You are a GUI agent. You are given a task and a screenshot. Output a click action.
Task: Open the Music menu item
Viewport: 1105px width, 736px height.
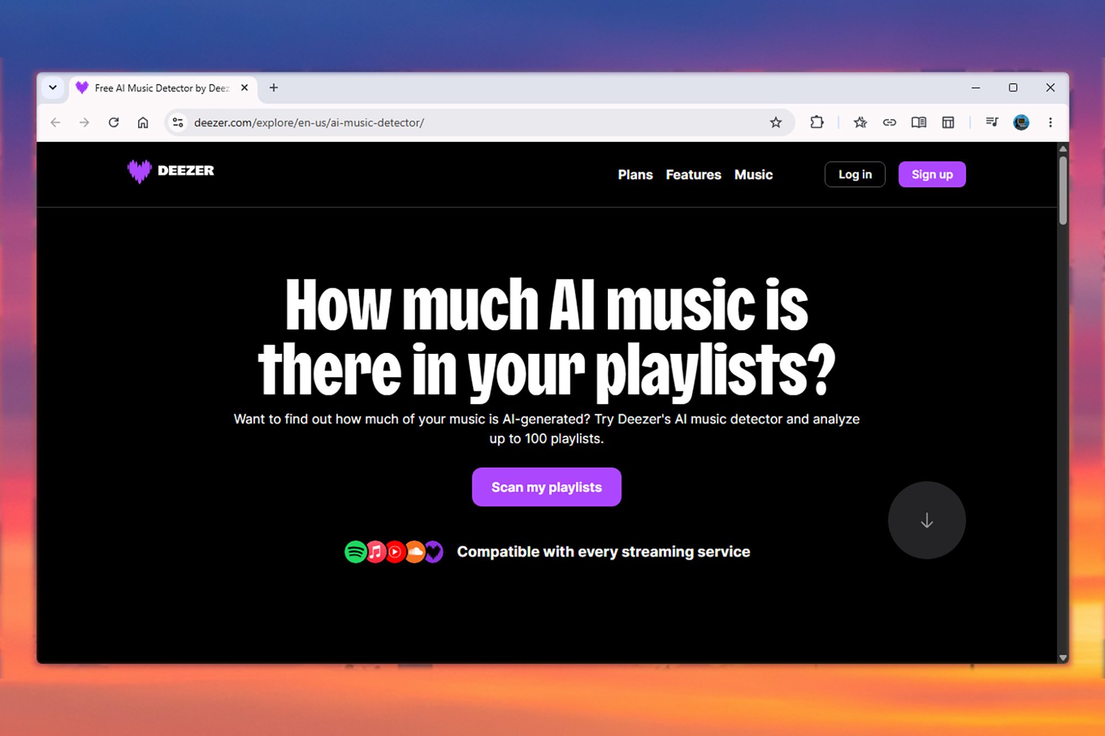click(x=754, y=174)
